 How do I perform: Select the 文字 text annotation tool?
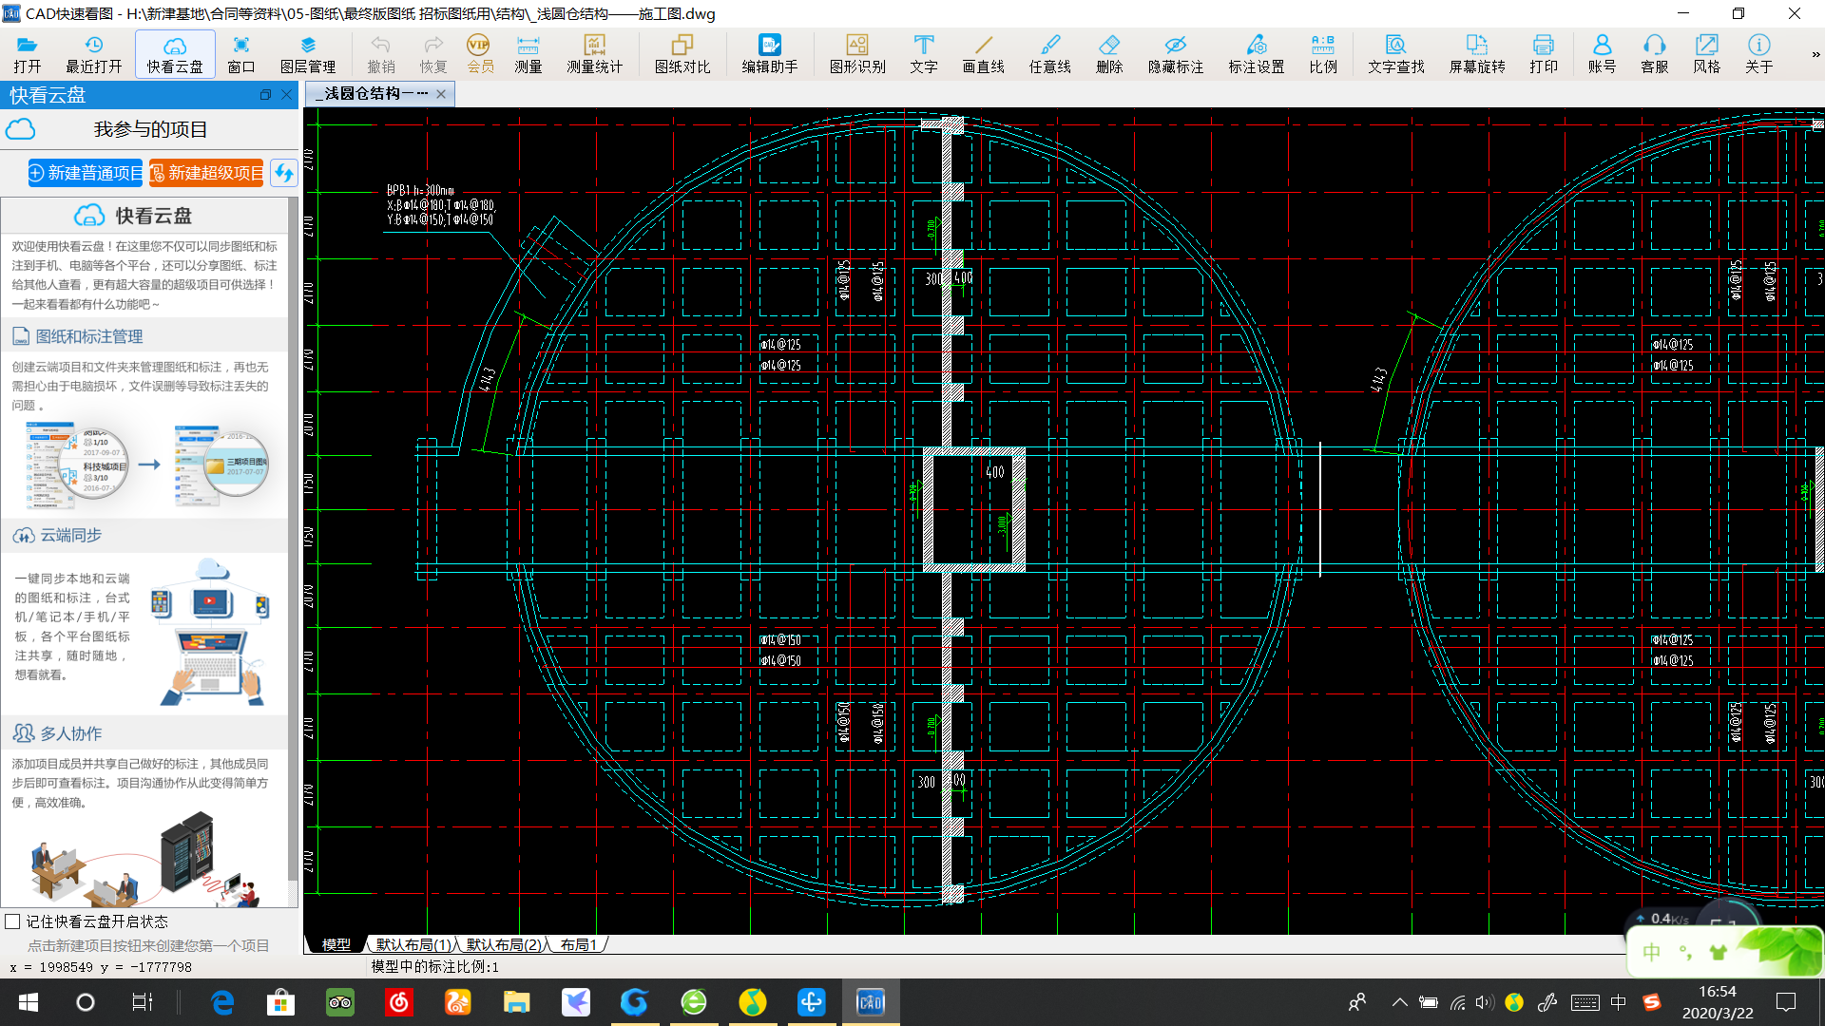(x=924, y=54)
